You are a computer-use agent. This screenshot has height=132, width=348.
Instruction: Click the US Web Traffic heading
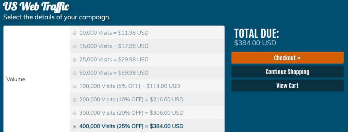click(36, 7)
